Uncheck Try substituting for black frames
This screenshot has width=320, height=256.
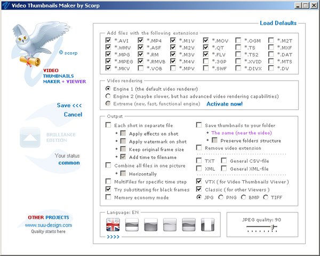(x=108, y=189)
